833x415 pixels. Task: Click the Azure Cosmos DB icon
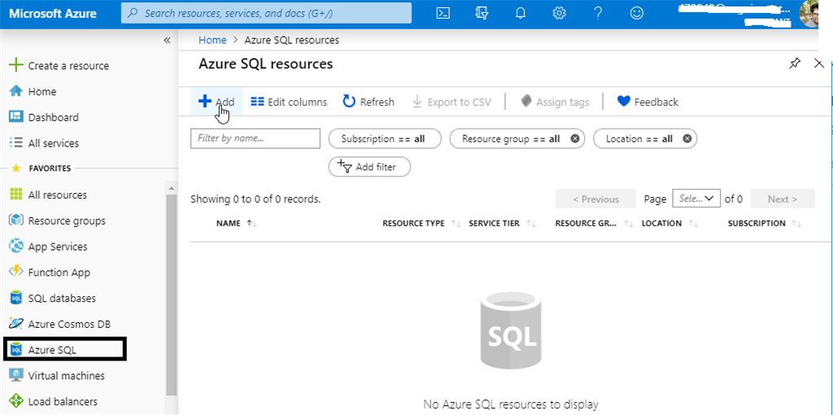[16, 324]
